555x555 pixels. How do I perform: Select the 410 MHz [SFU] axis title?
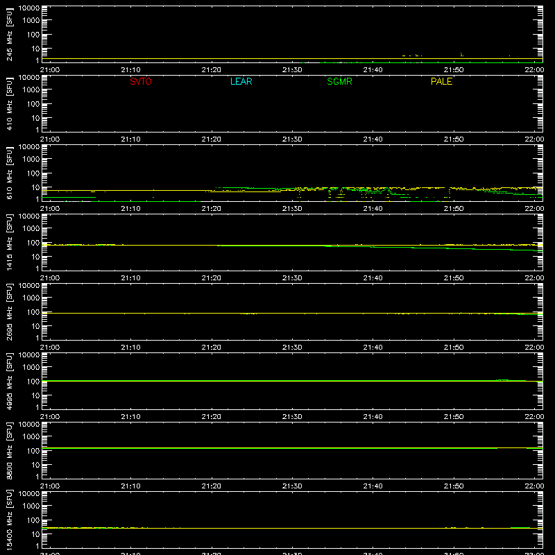click(x=9, y=103)
